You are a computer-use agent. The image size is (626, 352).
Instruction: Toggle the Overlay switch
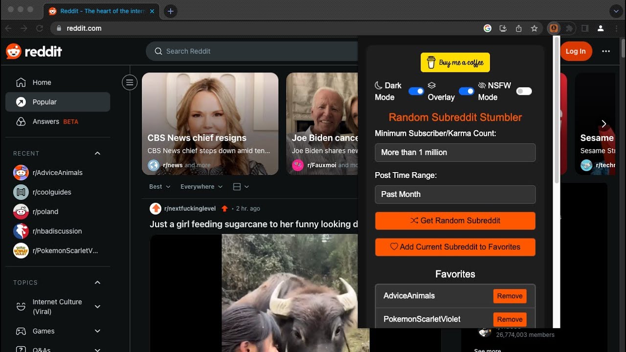[x=467, y=91]
